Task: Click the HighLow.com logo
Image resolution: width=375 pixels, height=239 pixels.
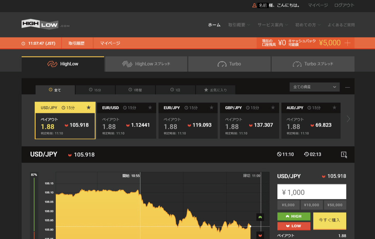Action: pyautogui.click(x=46, y=25)
